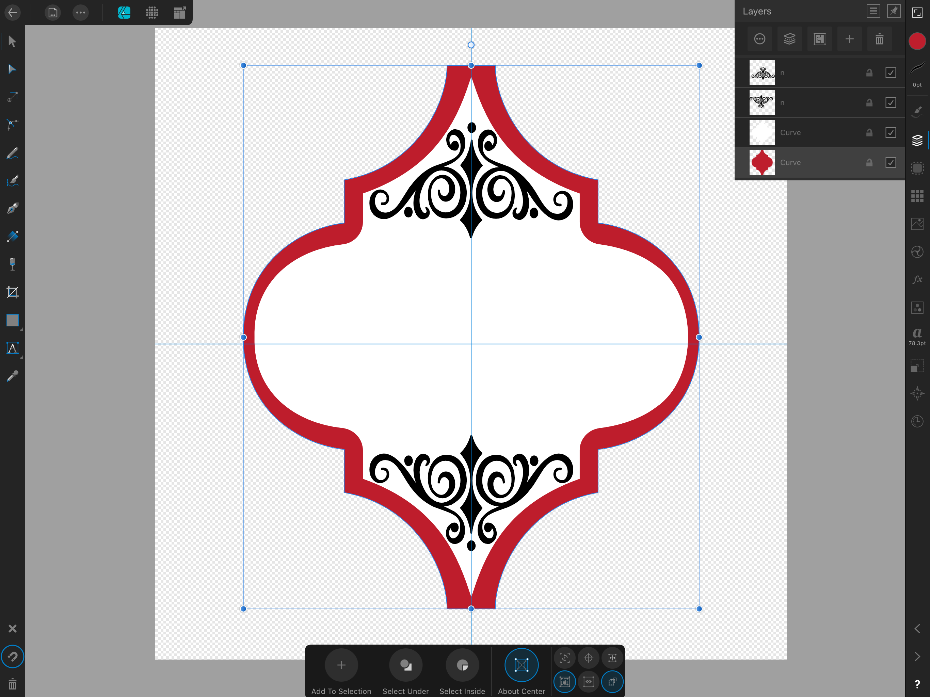The height and width of the screenshot is (697, 930).
Task: Toggle About Center option
Action: pos(522,671)
